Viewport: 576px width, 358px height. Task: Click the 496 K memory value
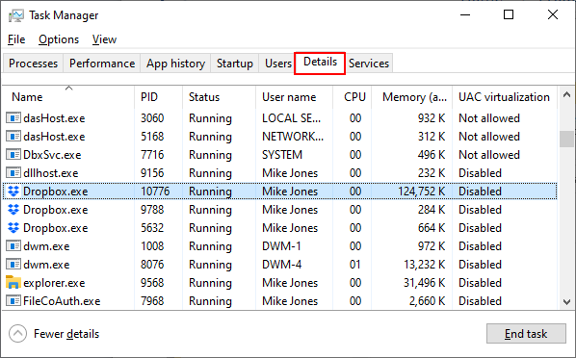[x=432, y=155]
